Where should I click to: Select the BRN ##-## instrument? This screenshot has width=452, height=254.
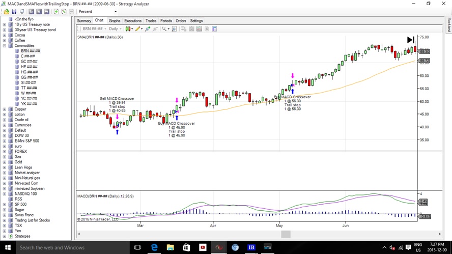31,51
